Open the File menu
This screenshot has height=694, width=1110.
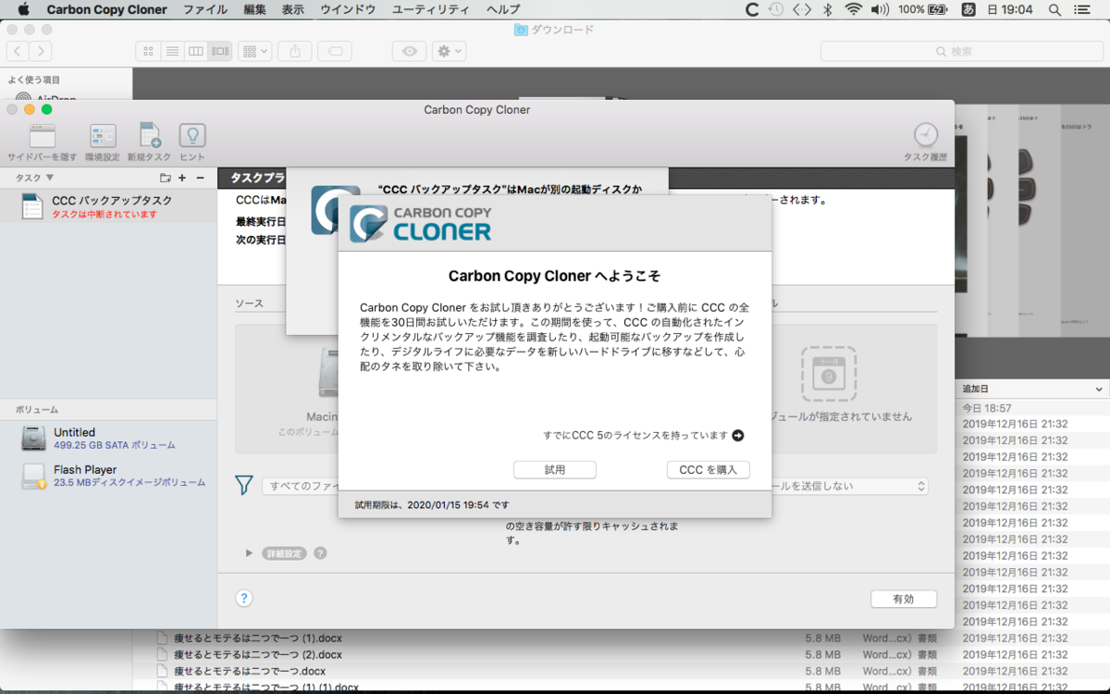coord(205,9)
